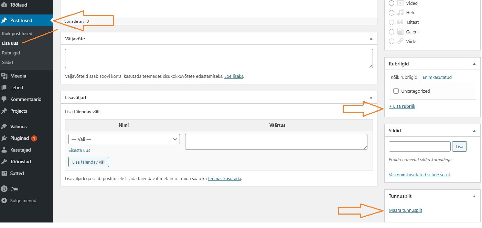Open Kõik postitused submenu item
This screenshot has height=228, width=482.
17,33
